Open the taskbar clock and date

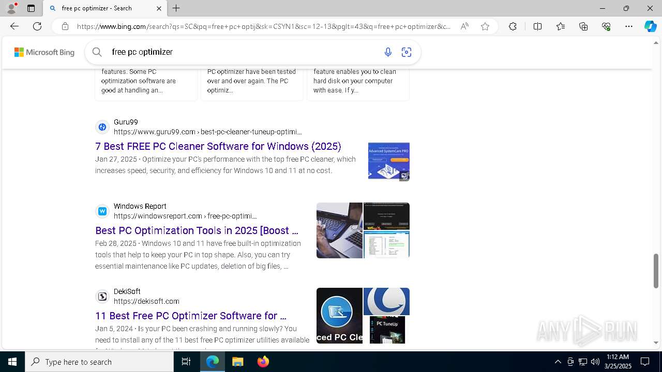coord(618,362)
